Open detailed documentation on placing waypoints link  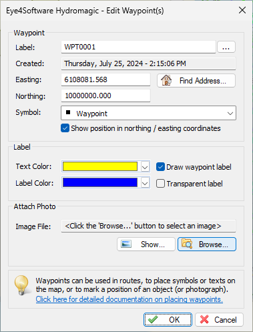[x=130, y=299]
